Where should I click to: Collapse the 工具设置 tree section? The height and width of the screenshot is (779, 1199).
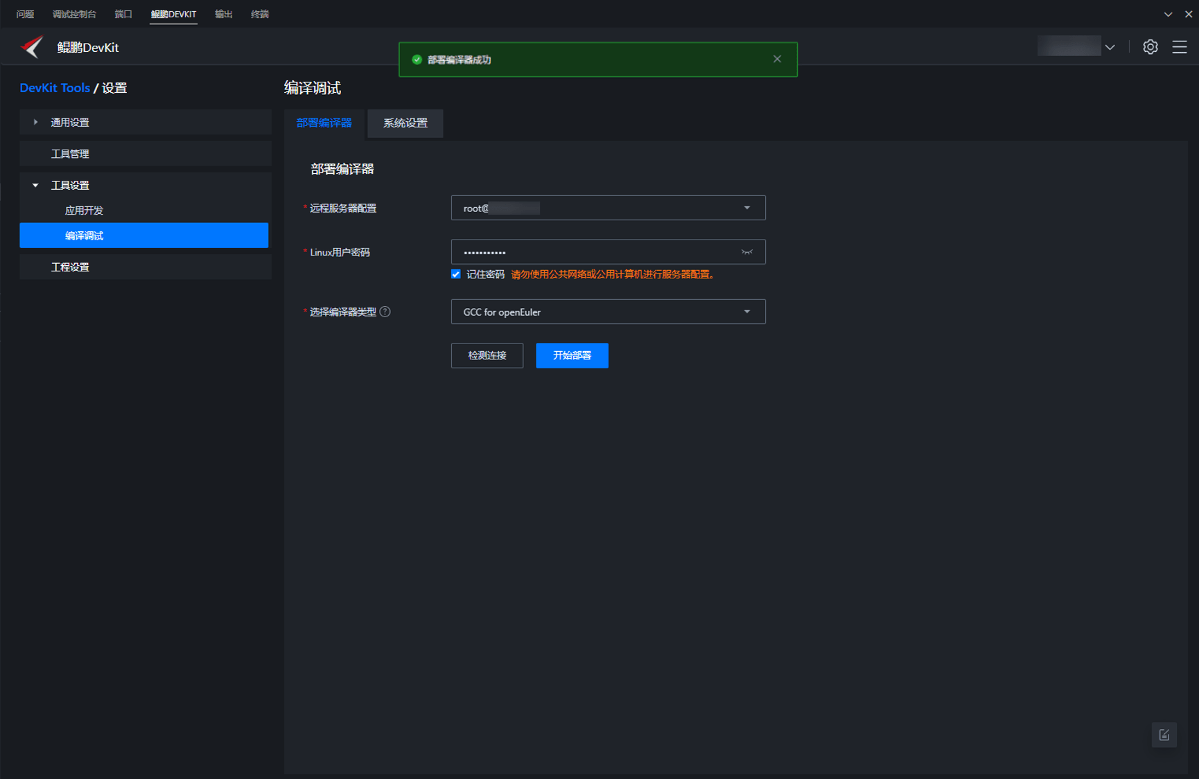point(35,185)
